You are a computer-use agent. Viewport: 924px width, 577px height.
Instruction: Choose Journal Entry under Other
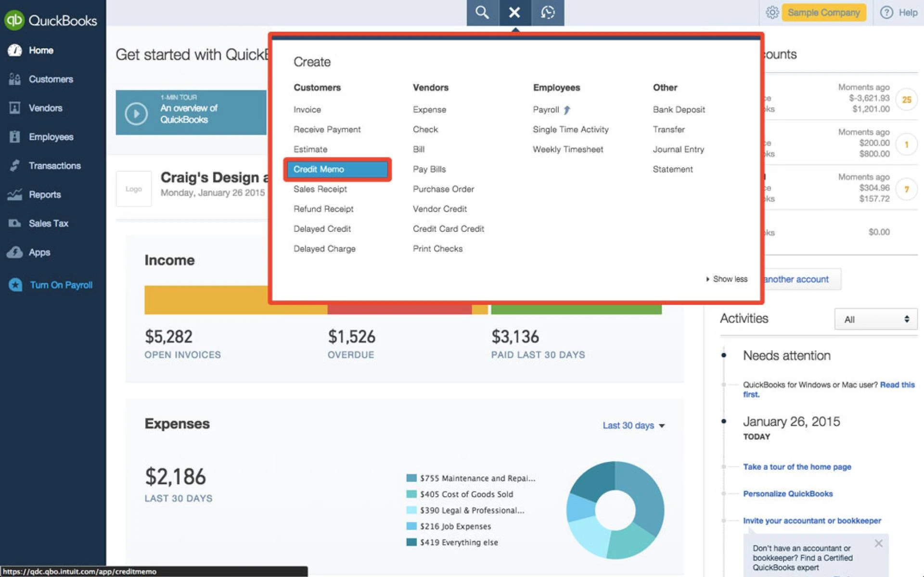pyautogui.click(x=678, y=149)
